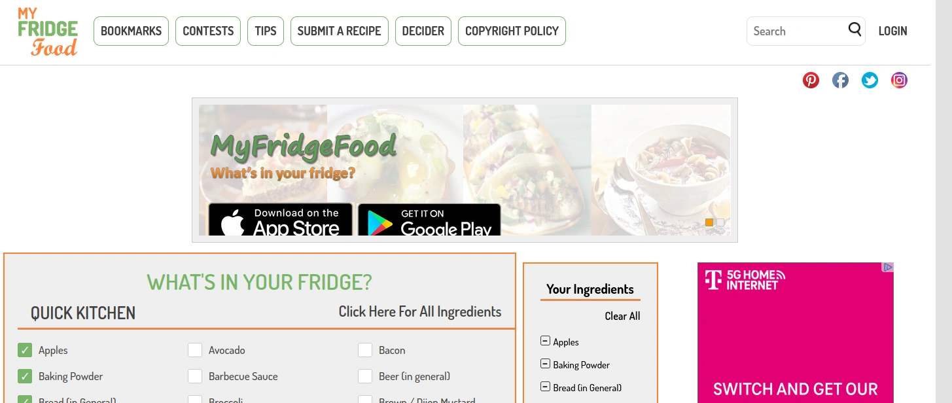Open the Pinterest social icon
This screenshot has width=952, height=403.
click(x=811, y=80)
